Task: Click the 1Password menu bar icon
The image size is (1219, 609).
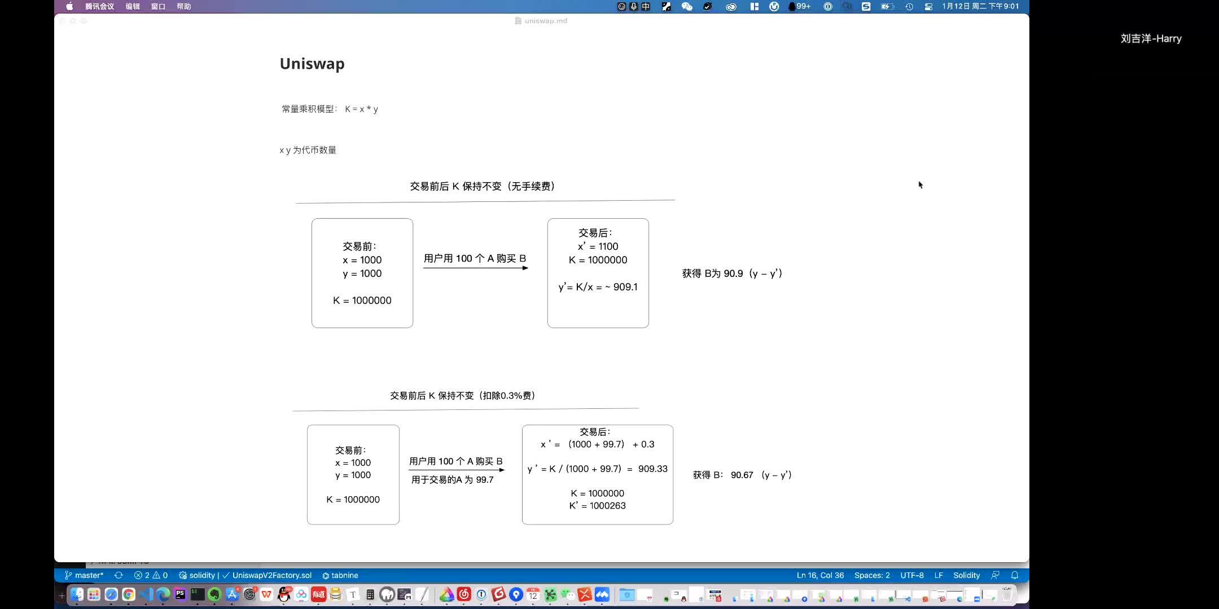Action: click(x=828, y=7)
